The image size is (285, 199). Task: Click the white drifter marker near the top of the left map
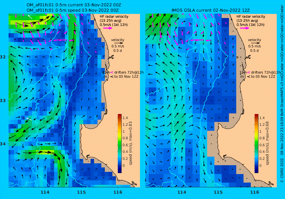click(x=30, y=17)
